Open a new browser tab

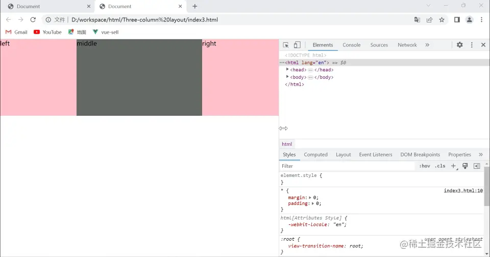point(194,6)
